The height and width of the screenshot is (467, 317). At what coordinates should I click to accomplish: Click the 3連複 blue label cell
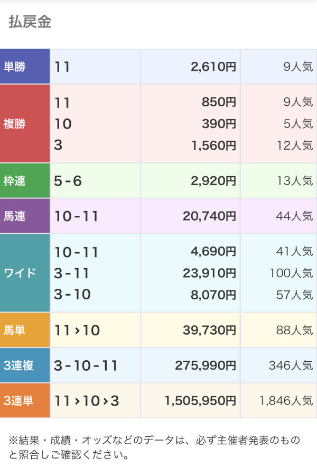point(25,365)
